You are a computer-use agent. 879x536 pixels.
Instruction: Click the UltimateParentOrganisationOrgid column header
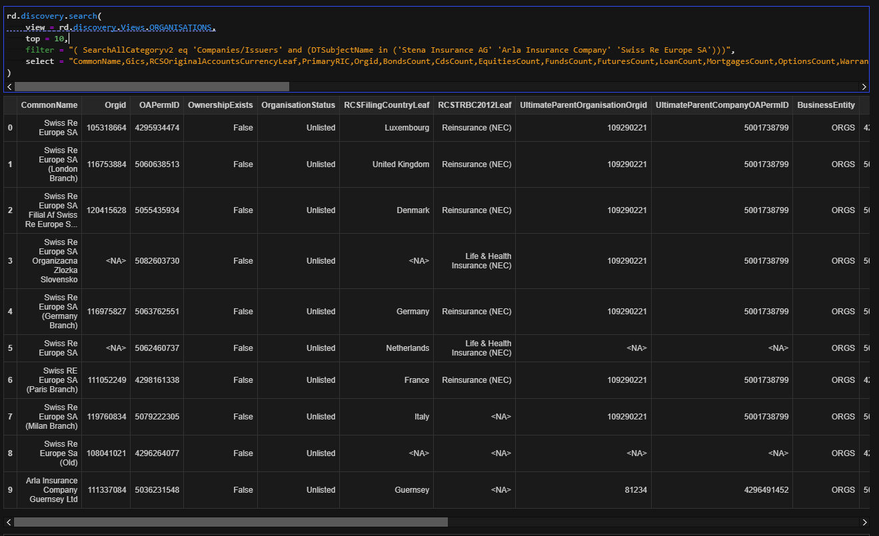tap(583, 105)
